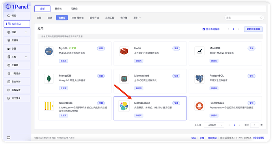272x144 pixels.
Task: Open the 论坛 forum link in footer
Action: (194, 138)
